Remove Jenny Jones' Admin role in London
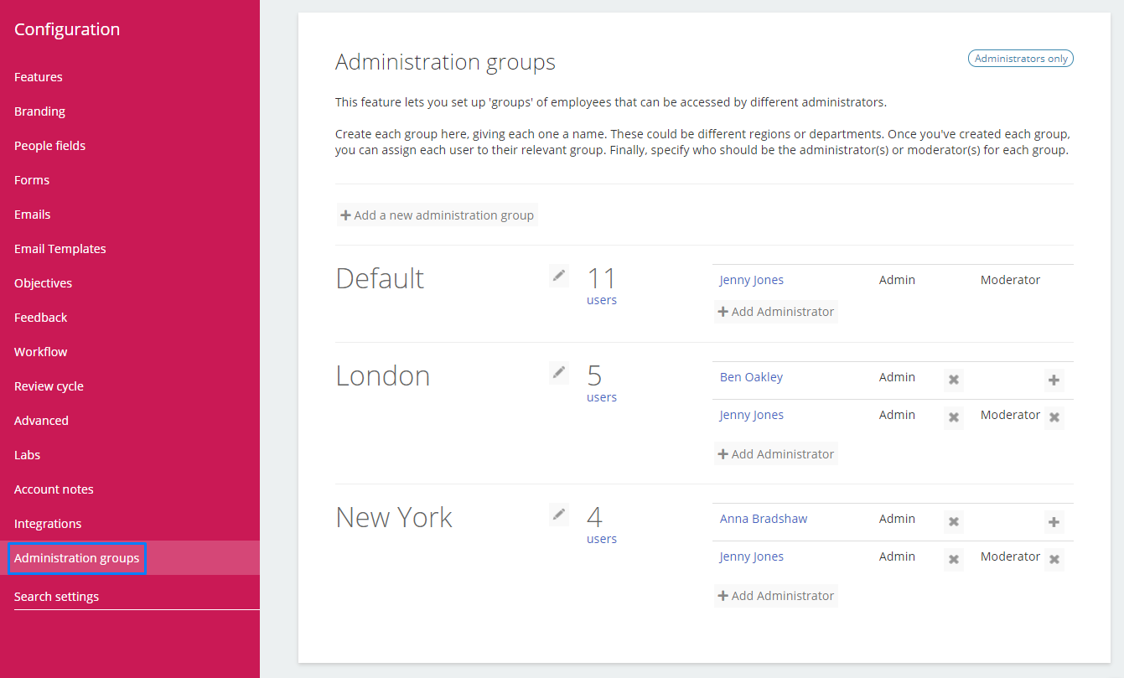The height and width of the screenshot is (678, 1124). (953, 417)
